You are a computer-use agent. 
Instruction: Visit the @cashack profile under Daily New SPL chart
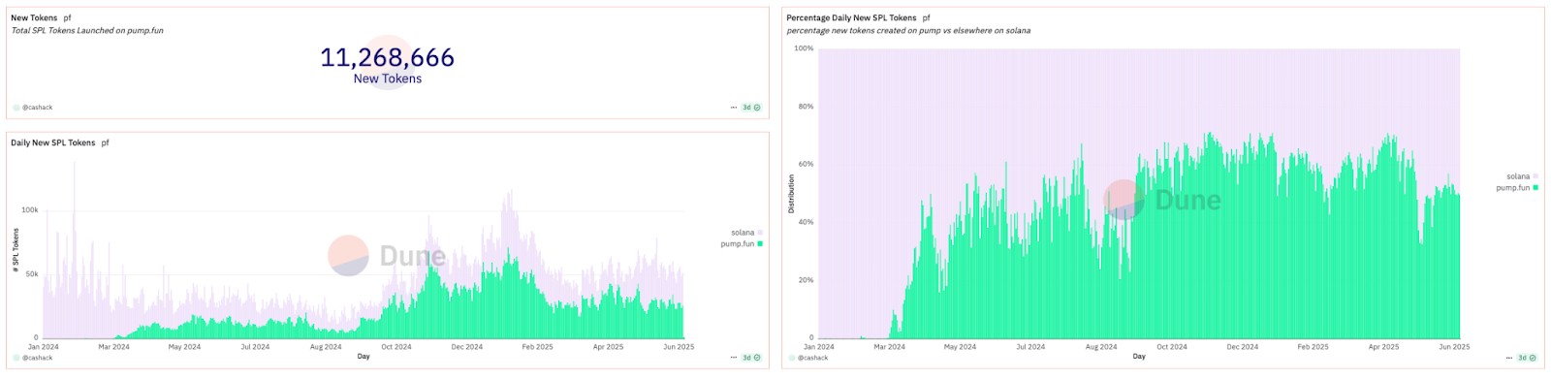[38, 358]
